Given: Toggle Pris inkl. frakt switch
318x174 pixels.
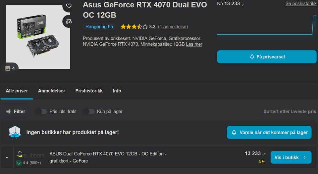Looking at the screenshot, I should tap(41, 111).
